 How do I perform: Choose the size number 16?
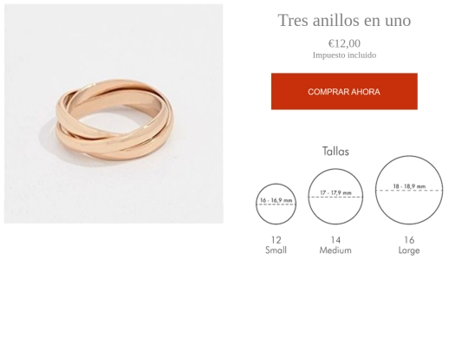[x=409, y=240]
